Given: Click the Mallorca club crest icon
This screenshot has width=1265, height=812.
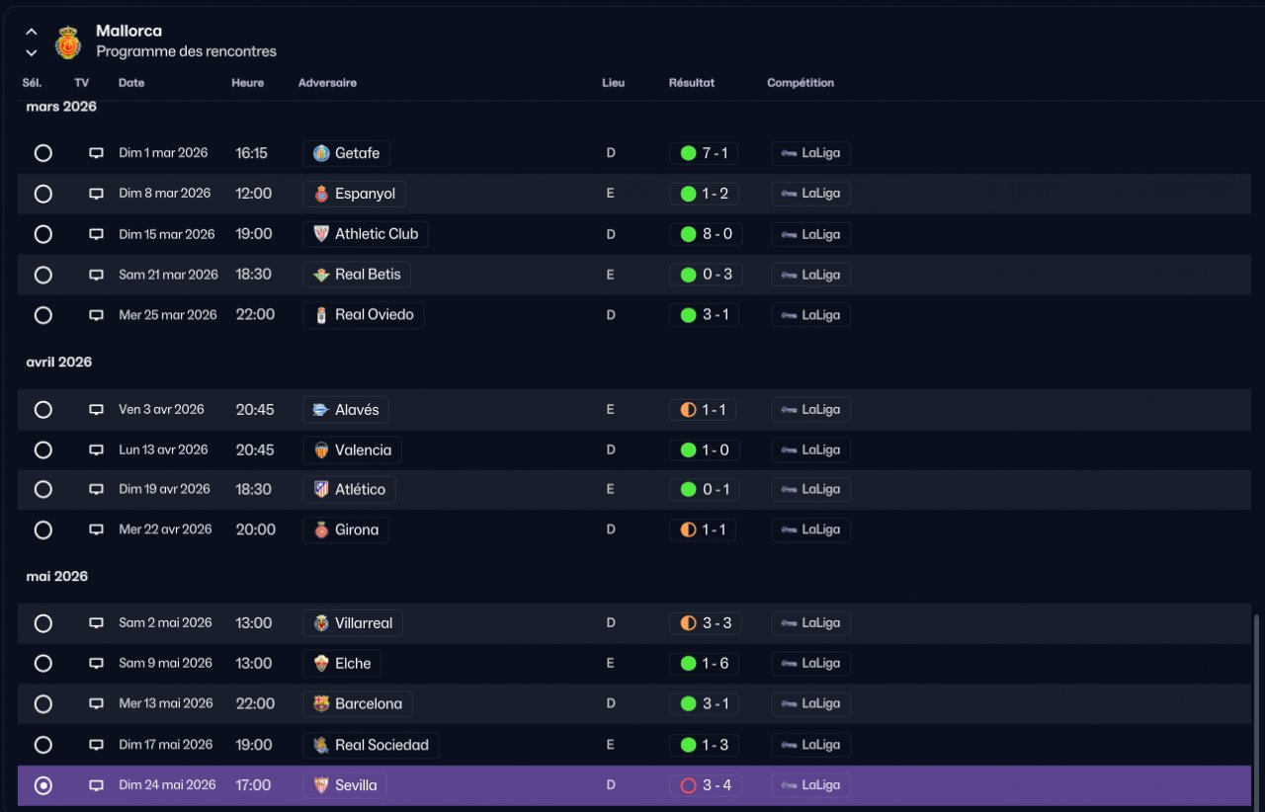Looking at the screenshot, I should pyautogui.click(x=68, y=42).
